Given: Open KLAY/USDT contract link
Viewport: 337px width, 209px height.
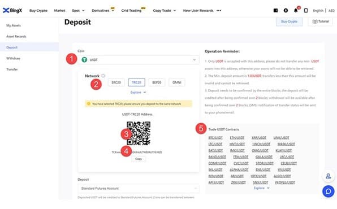Looking at the screenshot, I should pyautogui.click(x=283, y=151).
